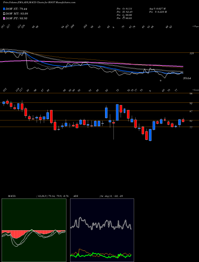The image size is (199, 262).
Task: Click the 77 price level label
Action: [191, 127]
